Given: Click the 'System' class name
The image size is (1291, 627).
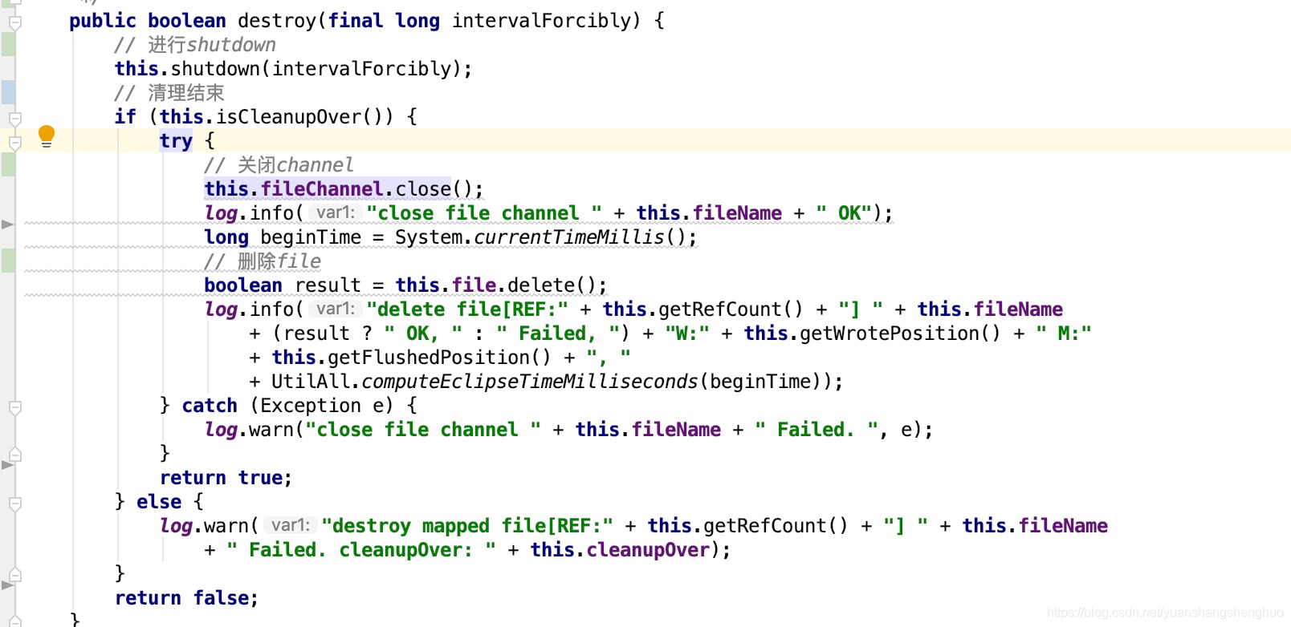Looking at the screenshot, I should click(429, 237).
